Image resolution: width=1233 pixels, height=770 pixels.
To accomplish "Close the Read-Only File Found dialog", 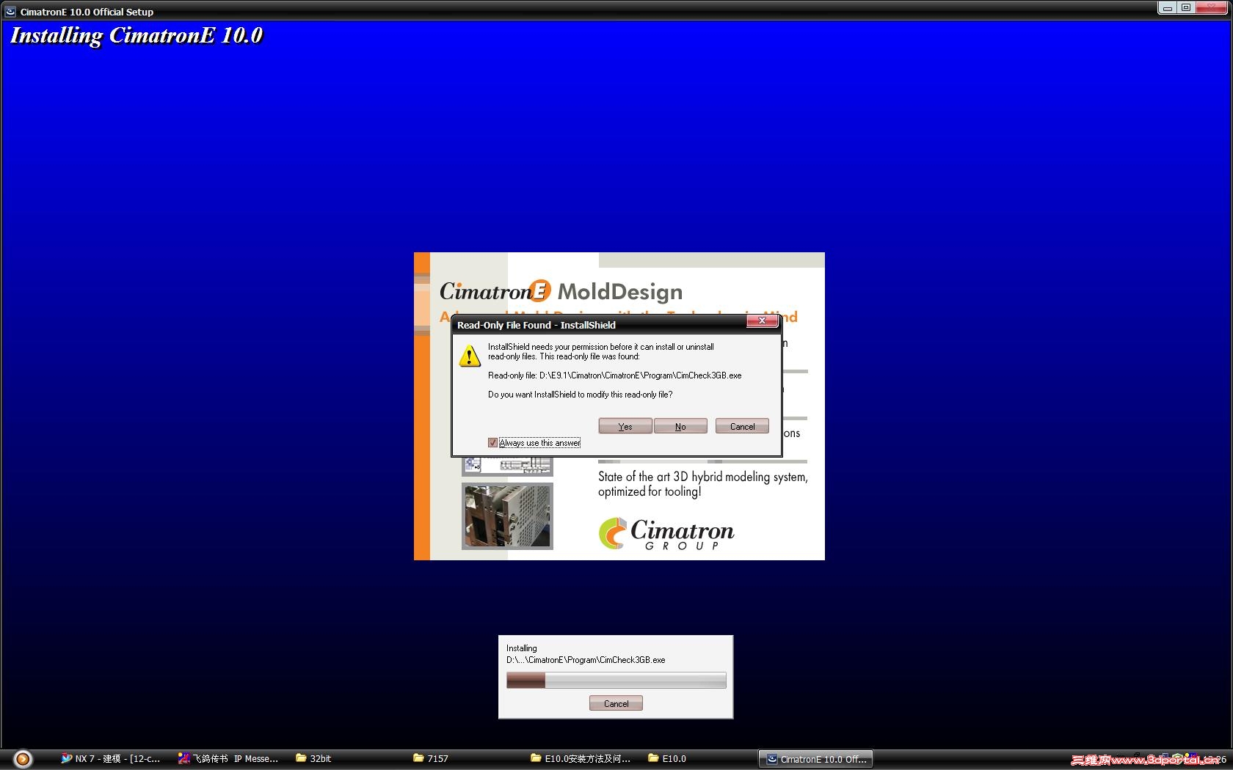I will [763, 321].
